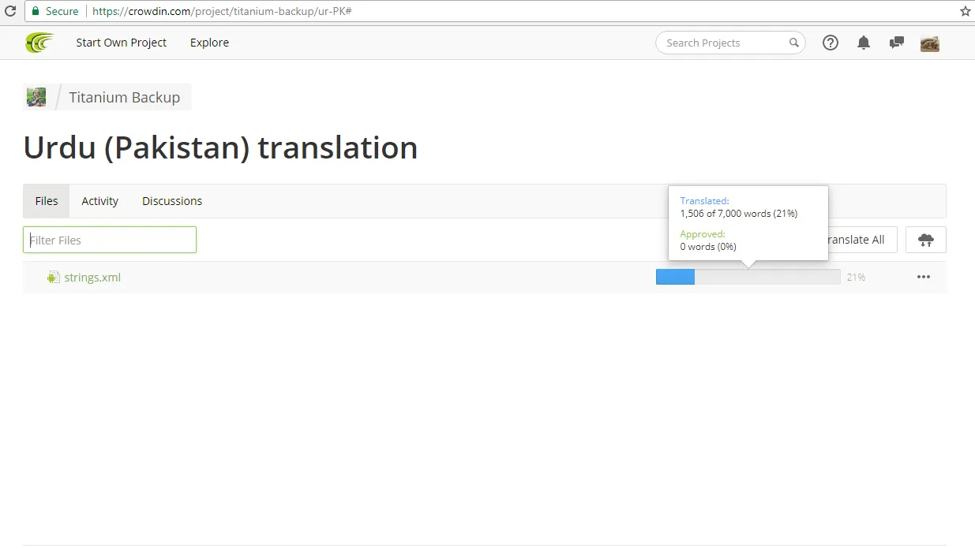The height and width of the screenshot is (548, 975).
Task: Bookmark this page with the star icon
Action: 965,12
